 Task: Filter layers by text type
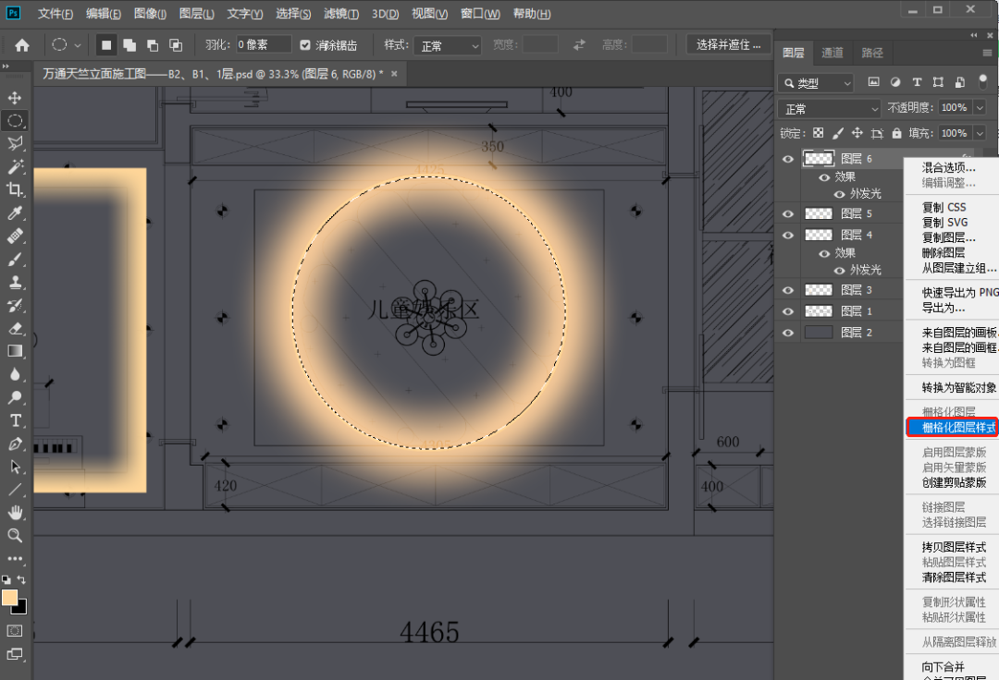917,82
